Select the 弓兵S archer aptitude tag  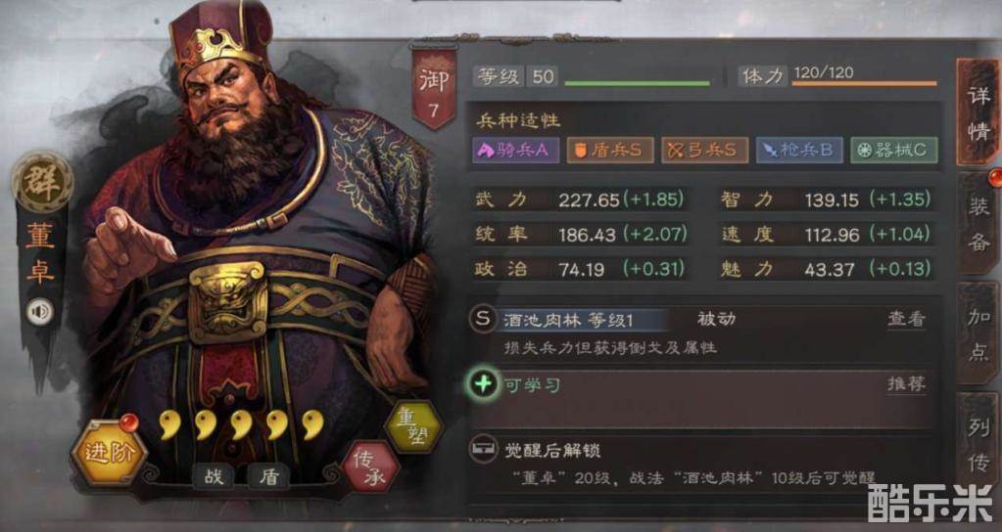point(705,150)
